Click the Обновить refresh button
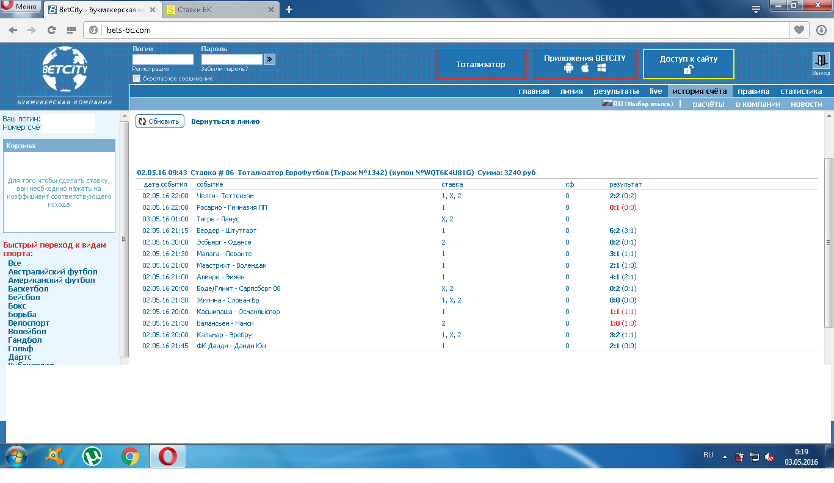Viewport: 834px width, 483px height. (160, 121)
